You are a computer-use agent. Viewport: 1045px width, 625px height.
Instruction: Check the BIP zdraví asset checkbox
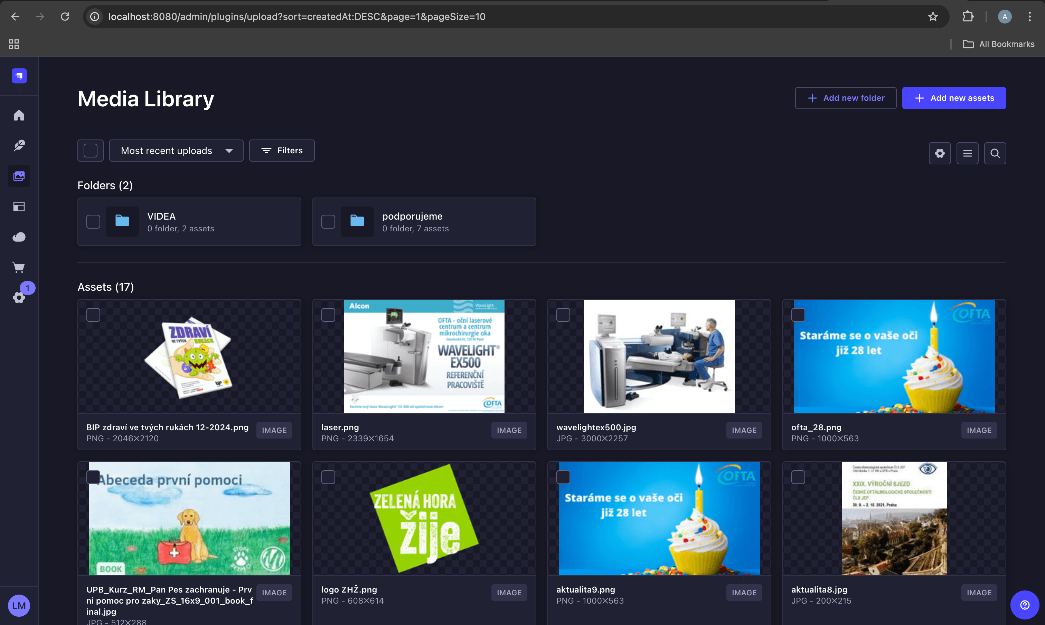(x=93, y=315)
